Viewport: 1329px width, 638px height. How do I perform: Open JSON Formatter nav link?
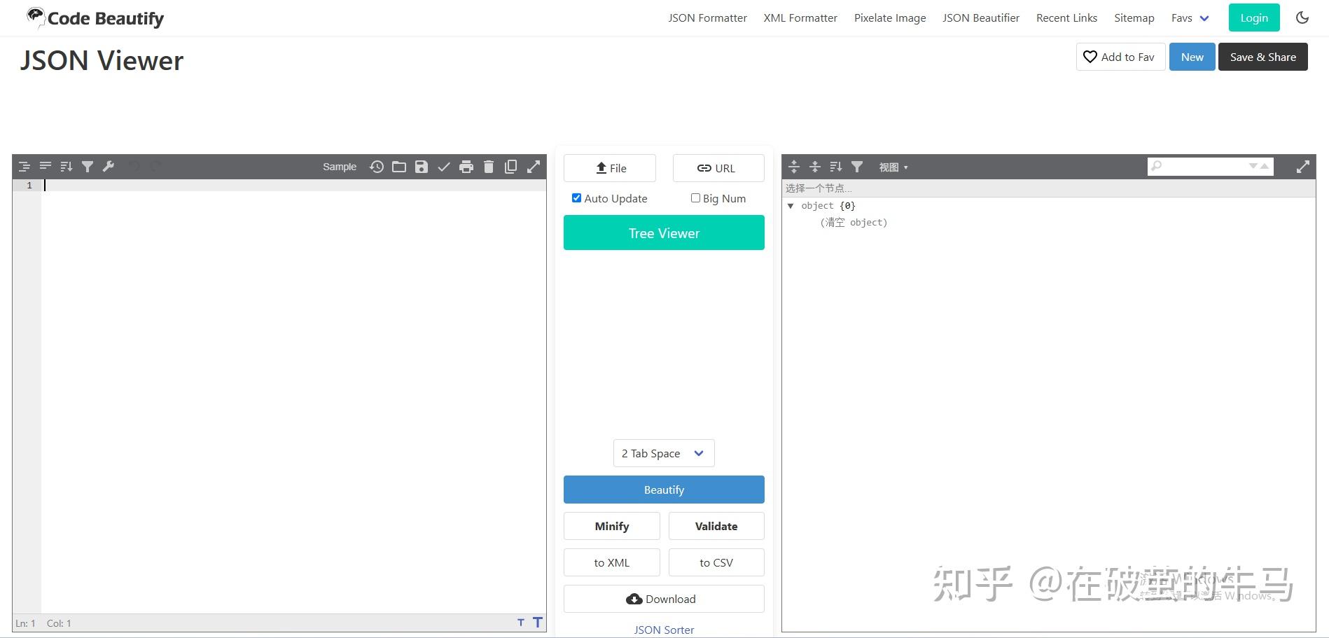coord(707,18)
